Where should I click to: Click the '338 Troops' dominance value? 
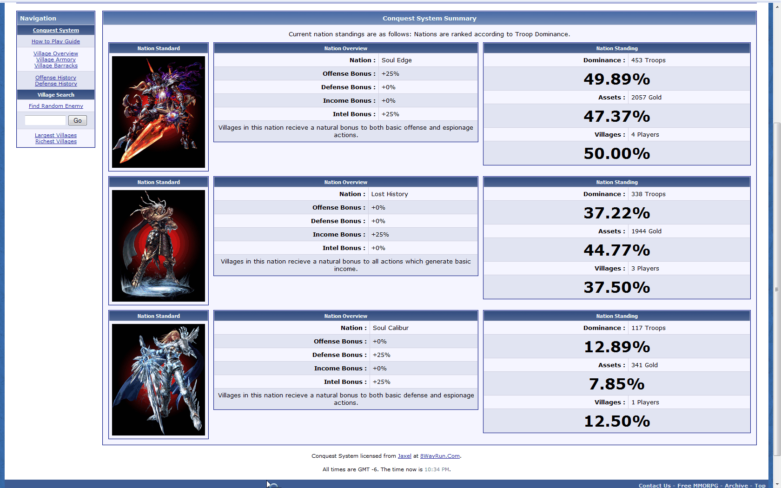pos(648,194)
